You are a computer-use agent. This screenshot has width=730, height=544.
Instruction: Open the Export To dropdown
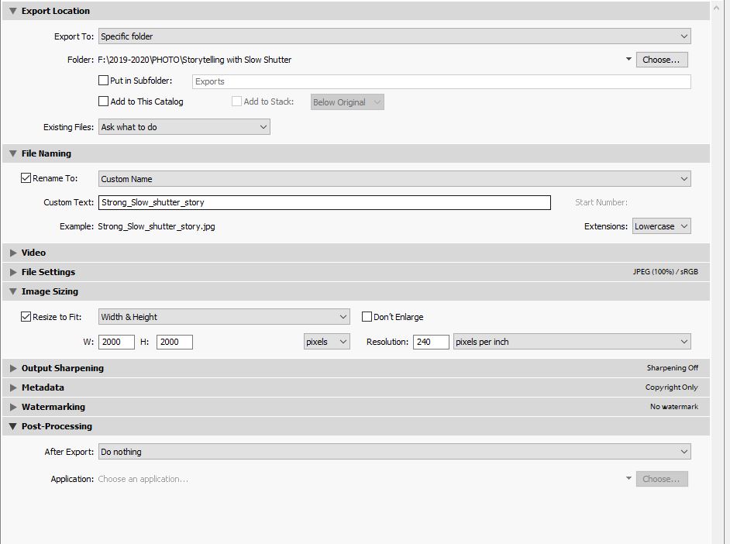coord(394,36)
